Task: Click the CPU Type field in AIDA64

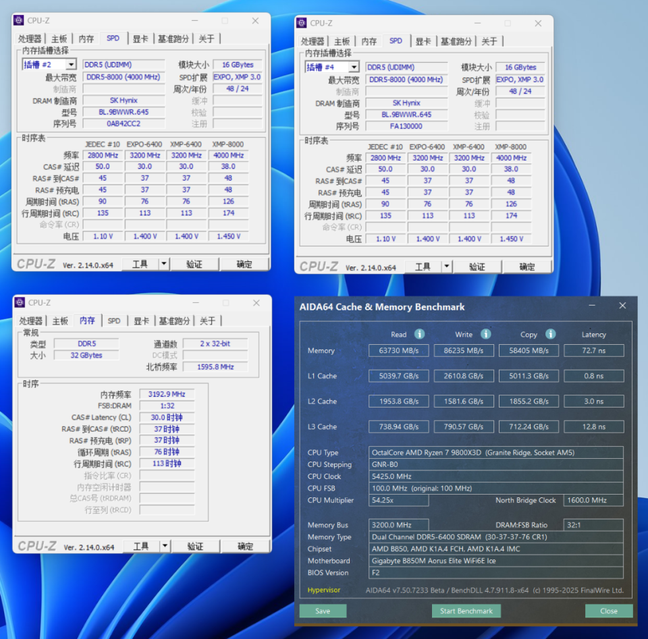Action: coord(496,452)
